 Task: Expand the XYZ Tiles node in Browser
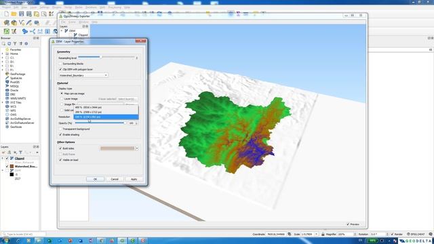(x=3, y=102)
